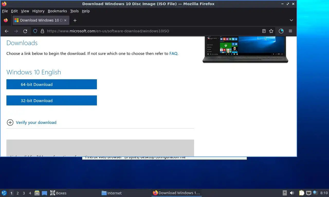
Task: Click the 8:10 clock
Action: [324, 193]
